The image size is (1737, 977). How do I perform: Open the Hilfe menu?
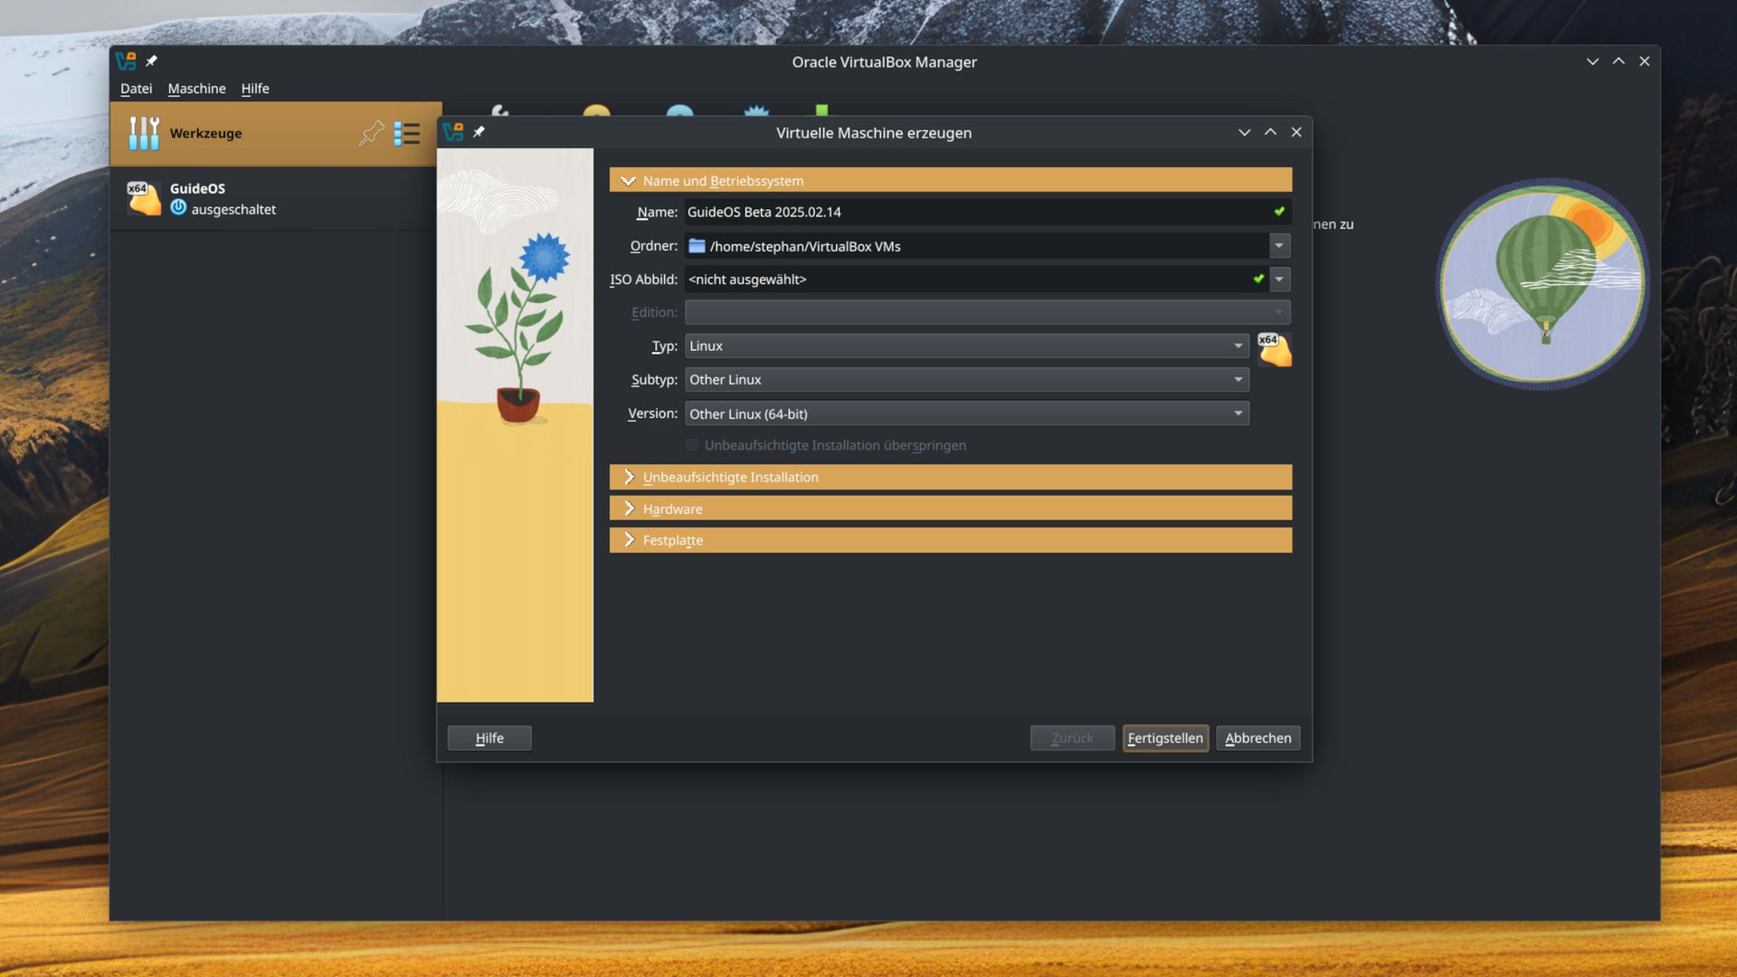pos(255,89)
